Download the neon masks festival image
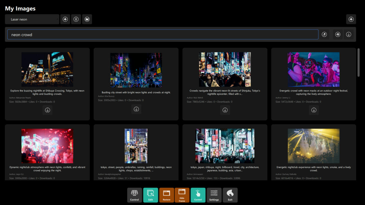The height and width of the screenshot is (205, 365). pyautogui.click(x=314, y=110)
